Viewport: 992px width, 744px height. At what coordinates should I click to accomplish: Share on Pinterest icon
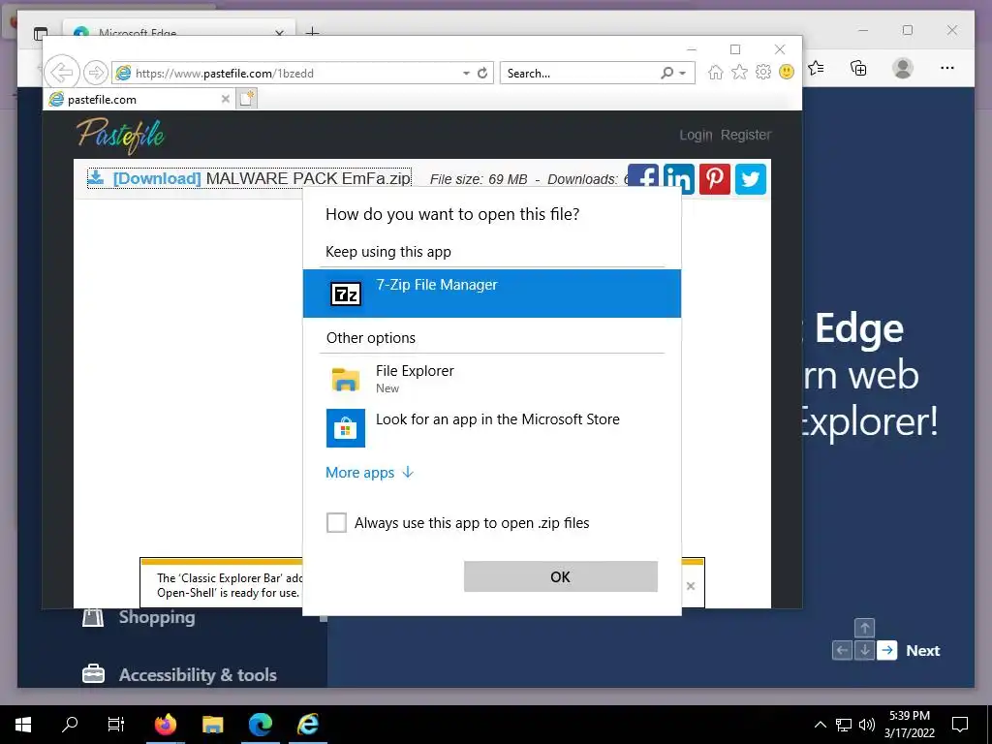[x=715, y=179]
